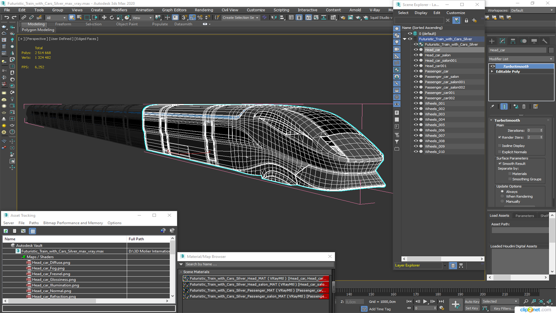Screen dimensions: 556x313
Task: Expand the Editable Poly modifier entry
Action: click(x=492, y=72)
